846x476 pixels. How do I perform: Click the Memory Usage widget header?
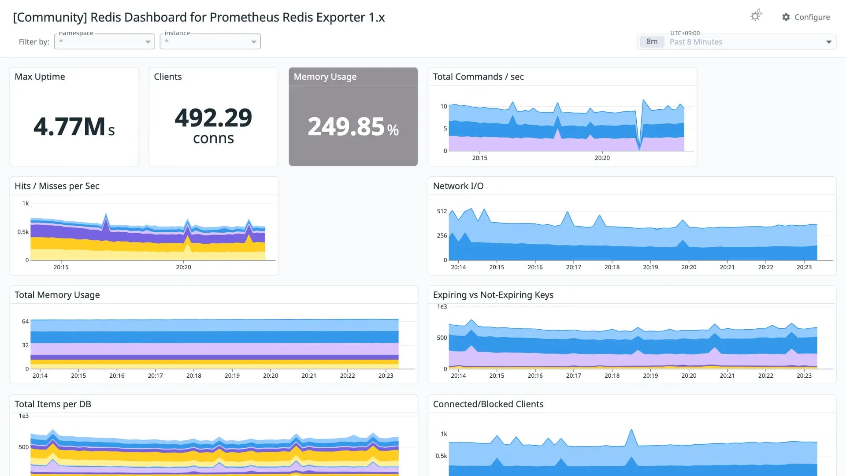click(353, 77)
